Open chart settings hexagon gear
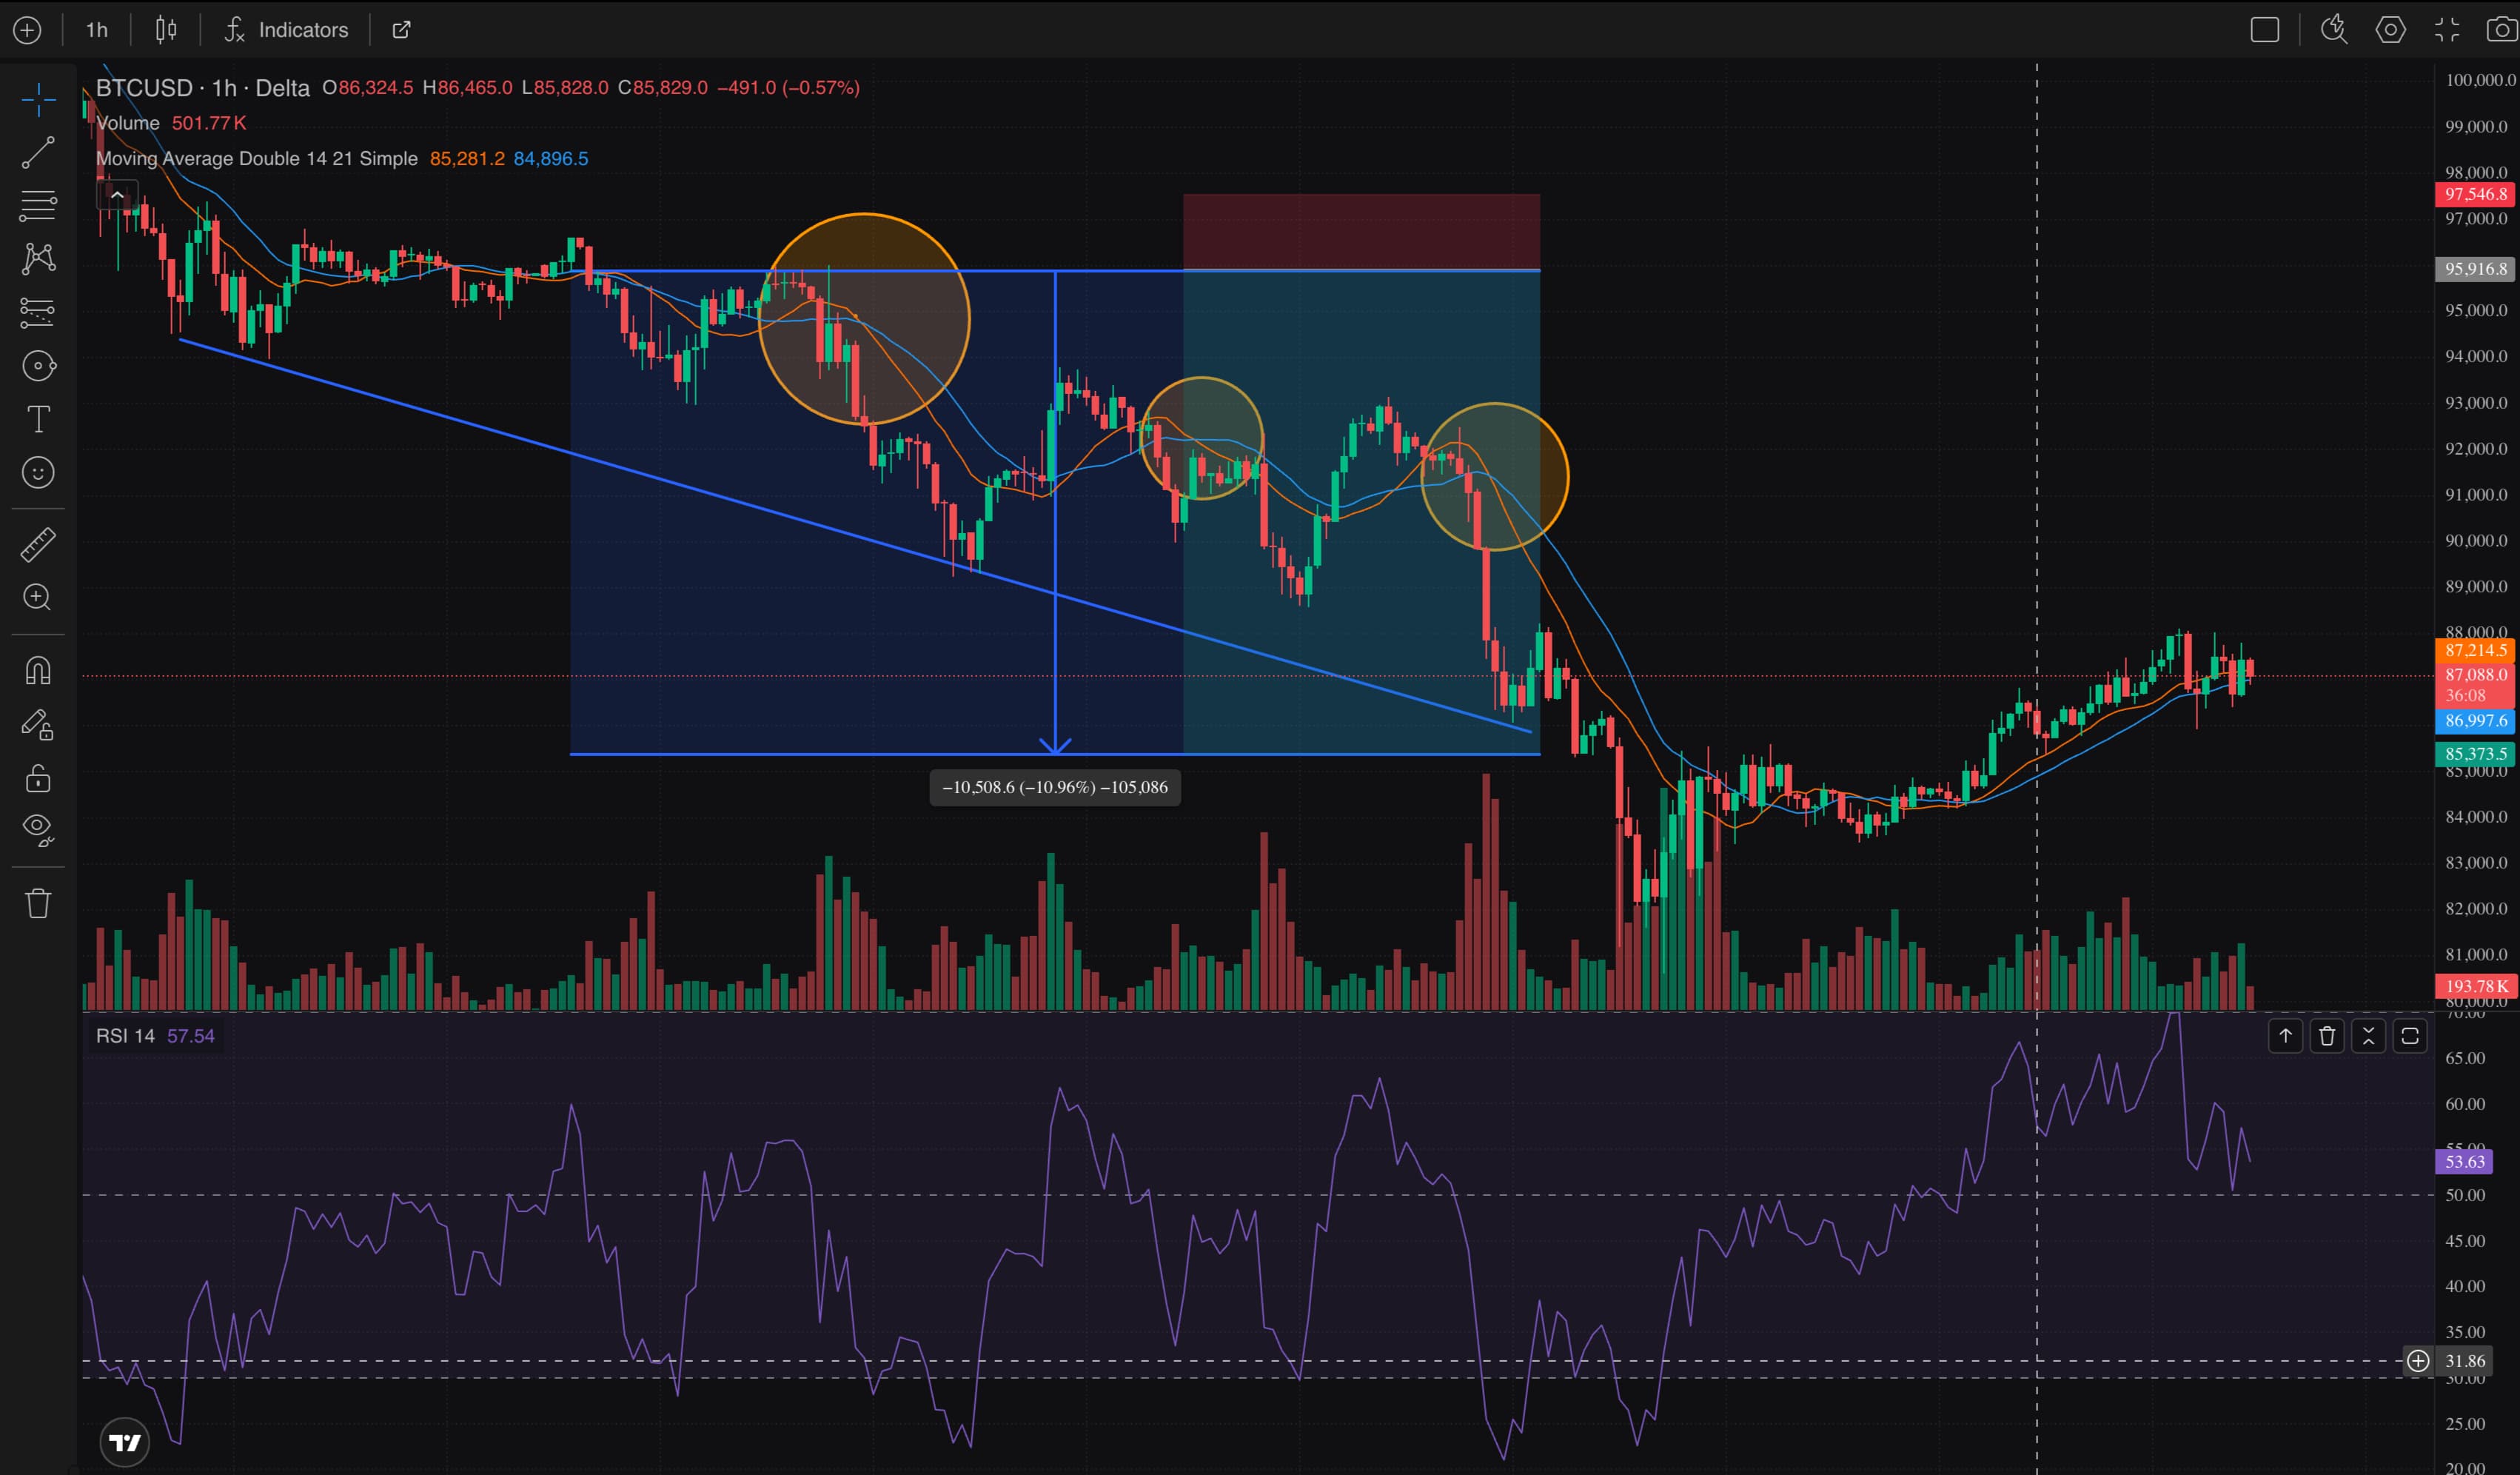The image size is (2520, 1475). click(2390, 30)
